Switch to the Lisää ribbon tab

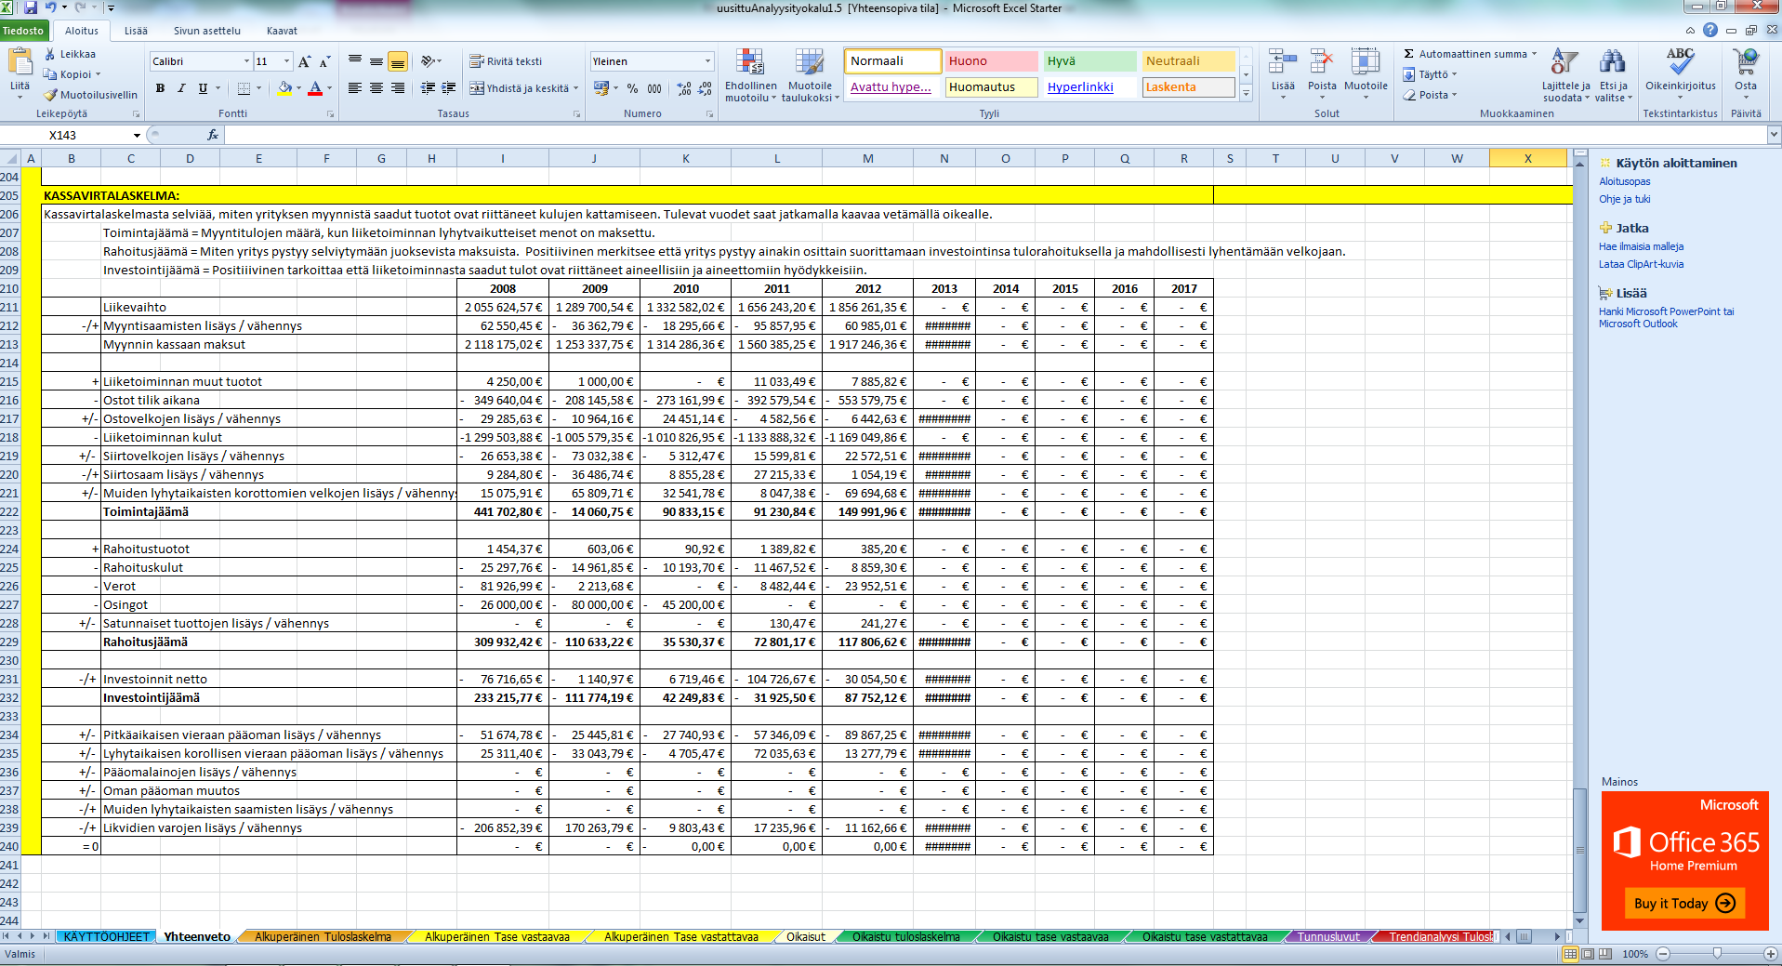click(x=136, y=31)
